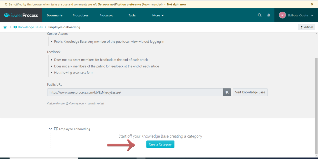This screenshot has width=318, height=159.
Task: Click the home icon in breadcrumb
Action: (5, 27)
